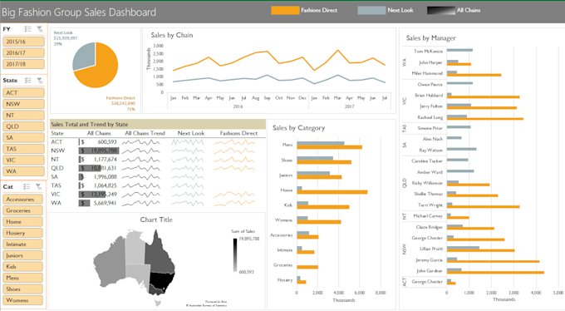This screenshot has width=565, height=311.
Task: Filter category by Womens
Action: (22, 300)
